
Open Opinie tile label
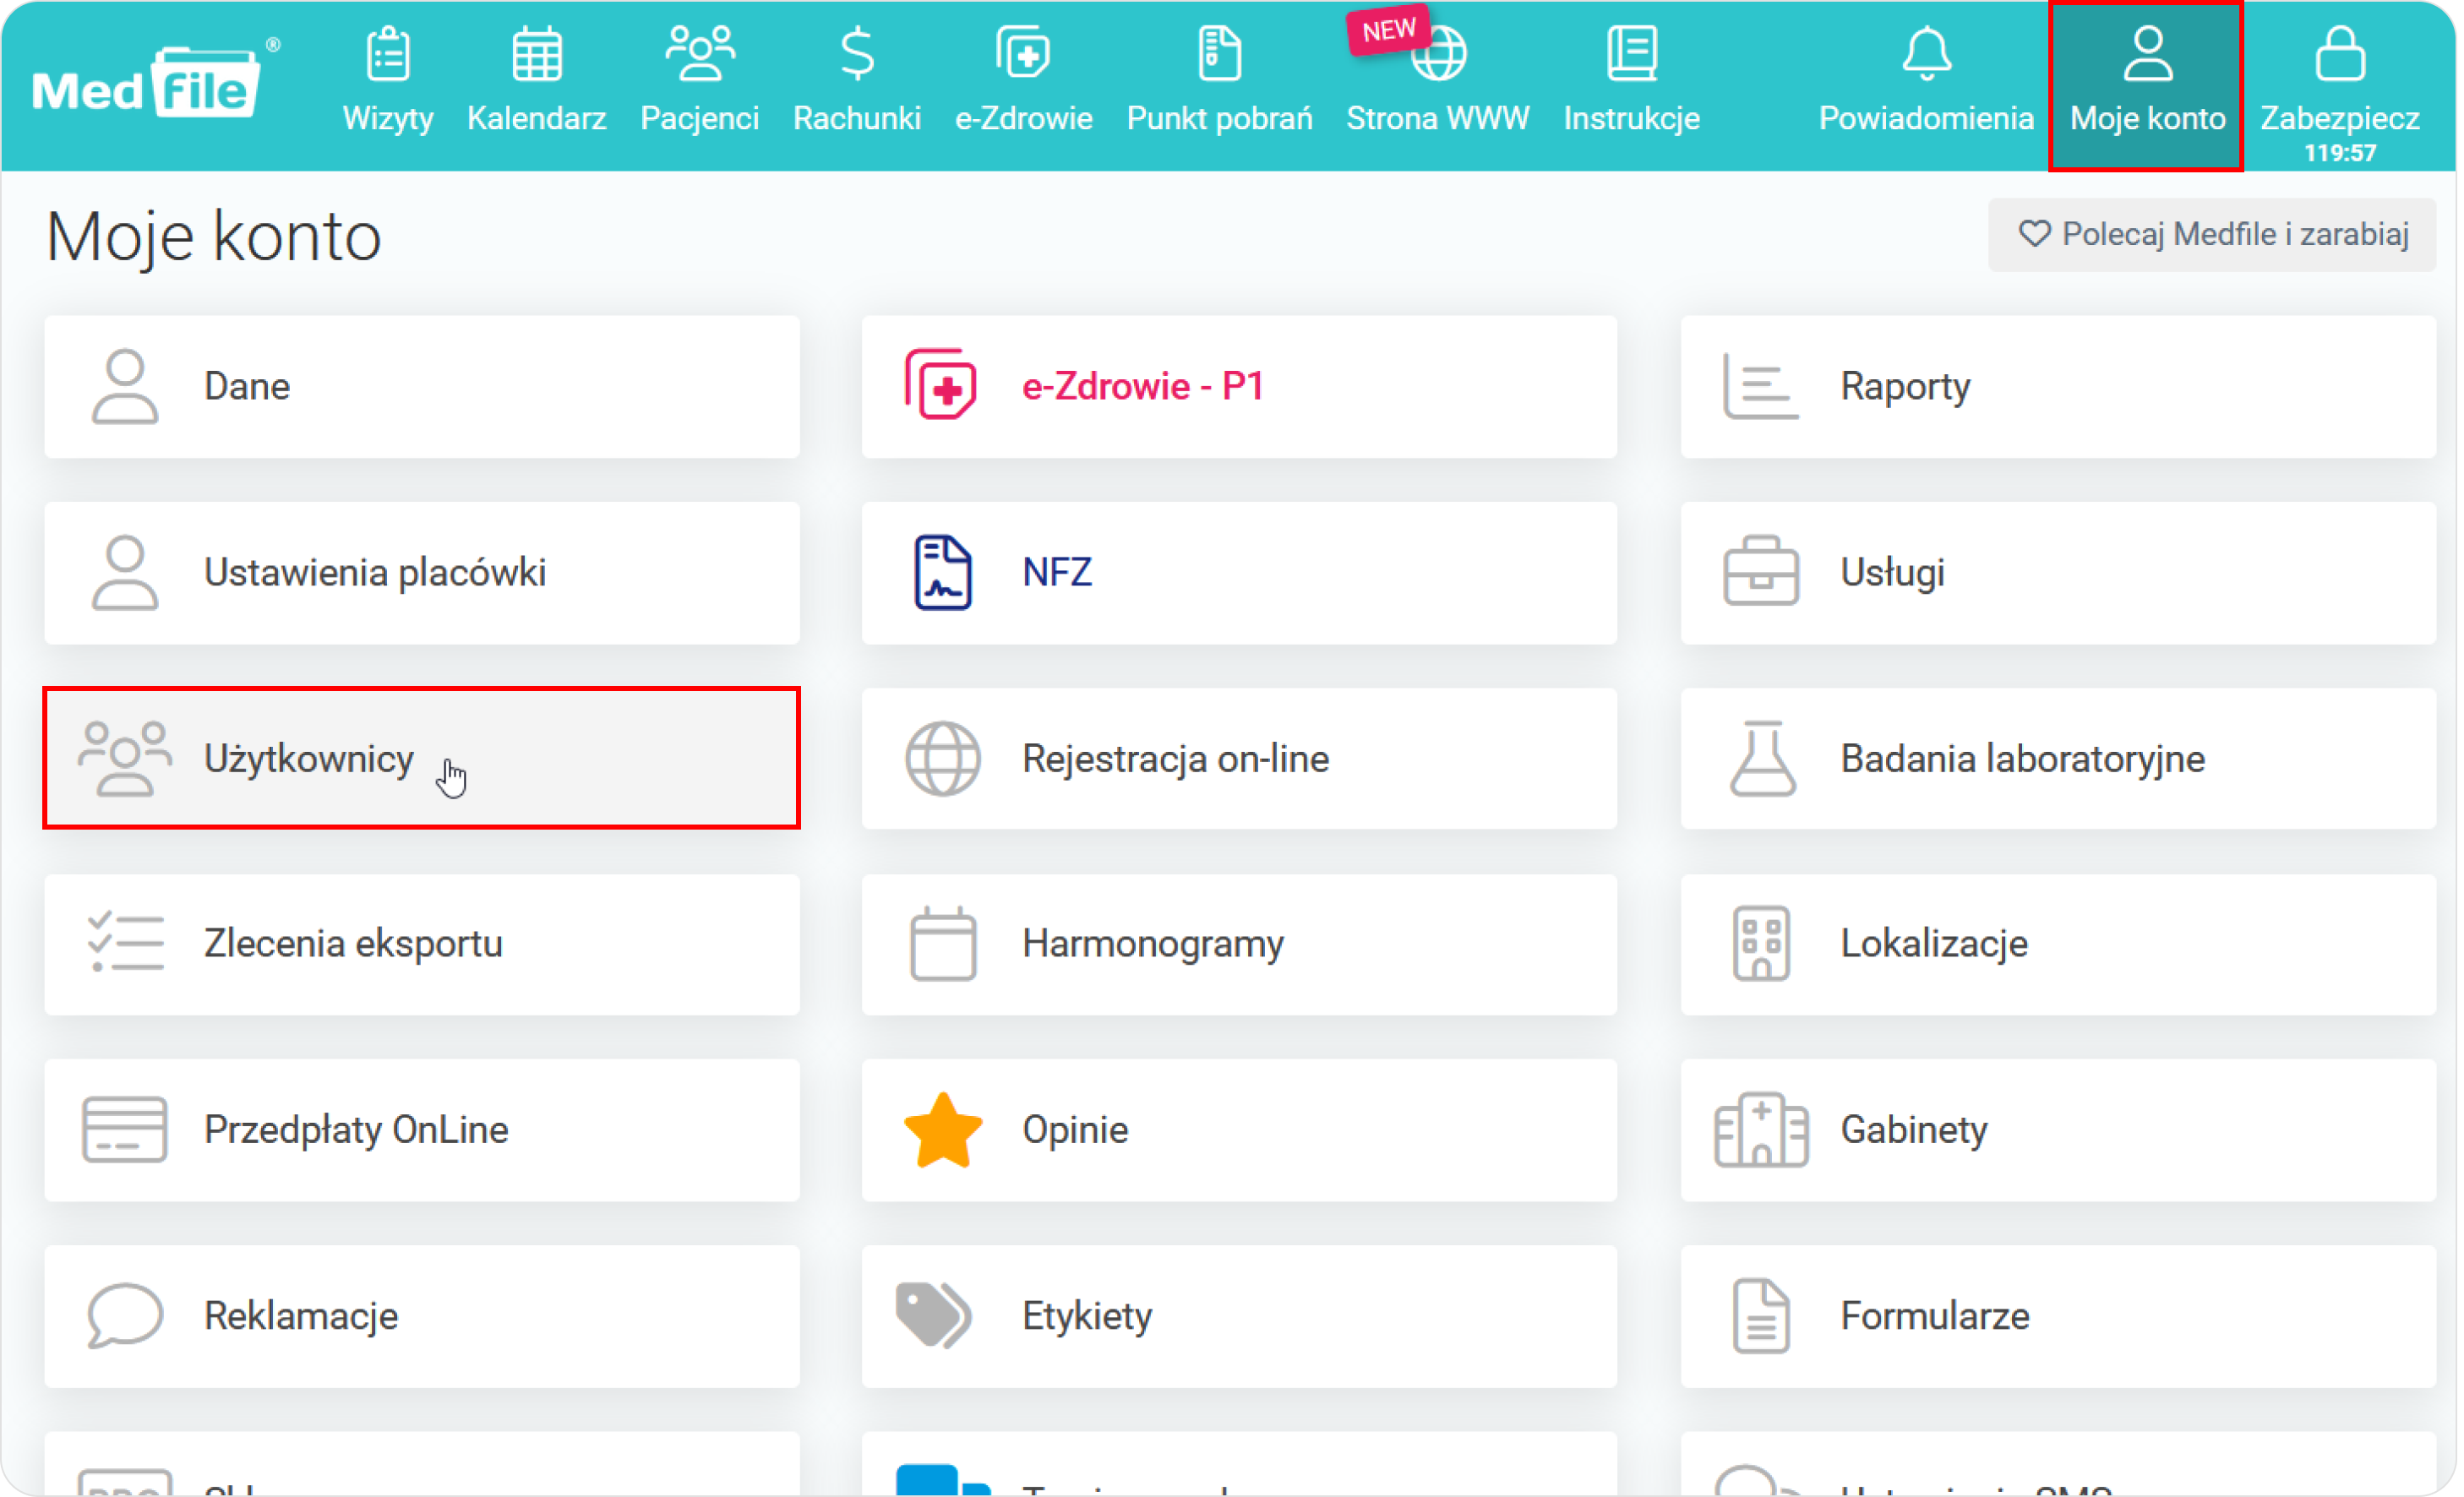coord(1075,1131)
